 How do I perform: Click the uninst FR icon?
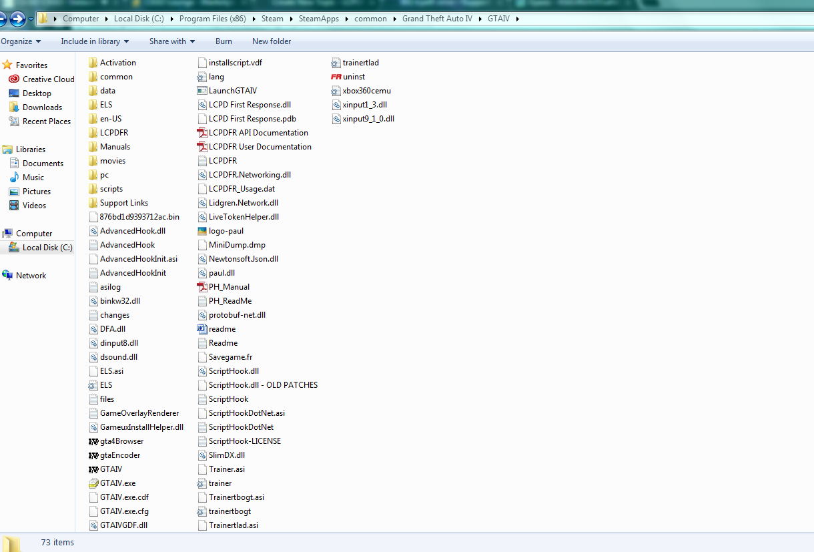pyautogui.click(x=336, y=77)
